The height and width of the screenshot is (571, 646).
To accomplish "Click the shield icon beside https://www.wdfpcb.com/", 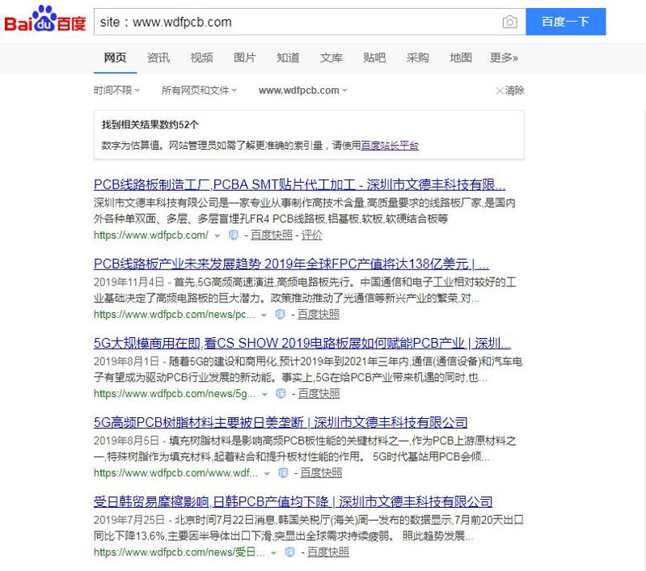I will click(x=234, y=235).
